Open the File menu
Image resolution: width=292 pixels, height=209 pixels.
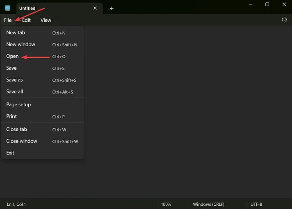tap(8, 20)
